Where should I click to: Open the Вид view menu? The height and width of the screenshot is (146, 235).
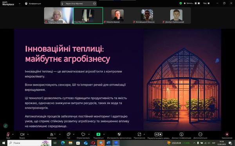[x=206, y=3]
